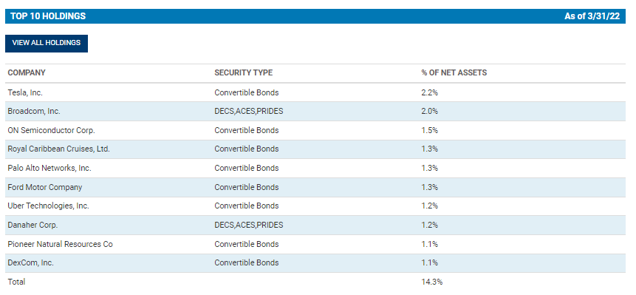Select Uber Technologies, Inc. holding
This screenshot has width=636, height=295.
pos(48,206)
